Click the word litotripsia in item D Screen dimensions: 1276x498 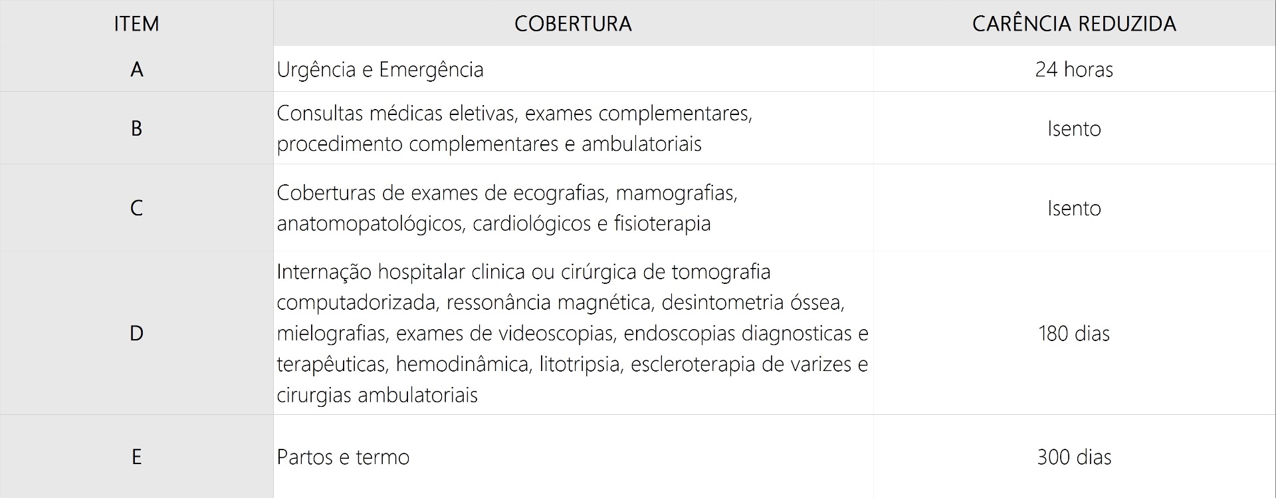tap(579, 364)
